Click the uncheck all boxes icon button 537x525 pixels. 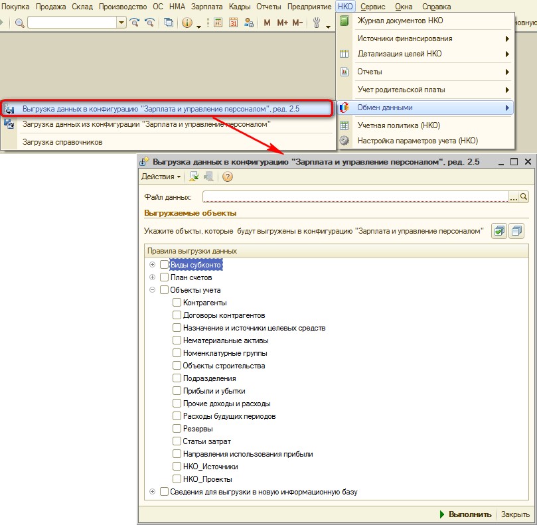click(516, 231)
